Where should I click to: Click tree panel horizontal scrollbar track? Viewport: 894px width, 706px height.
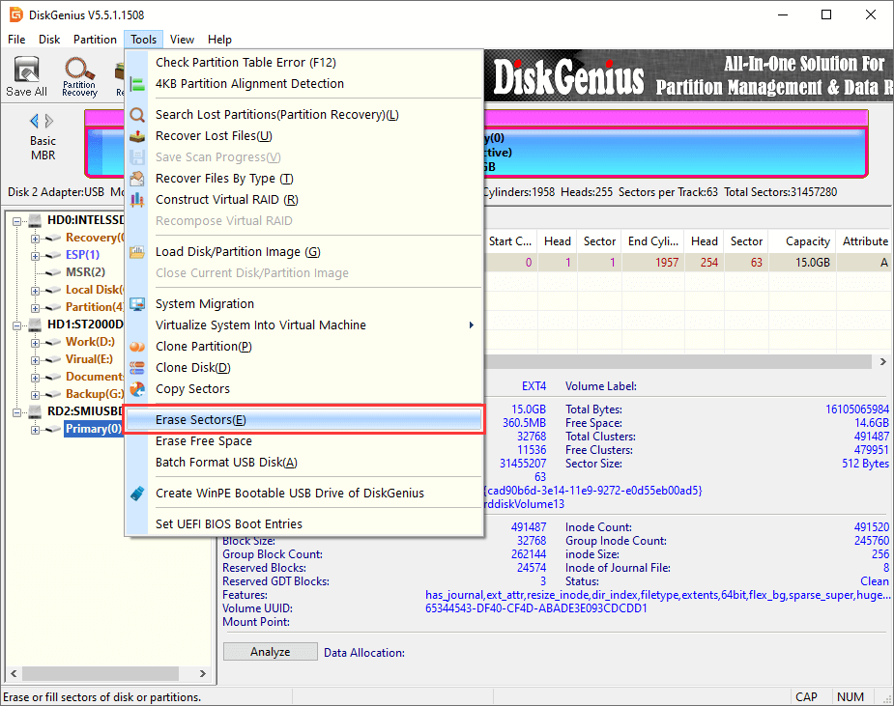point(107,673)
